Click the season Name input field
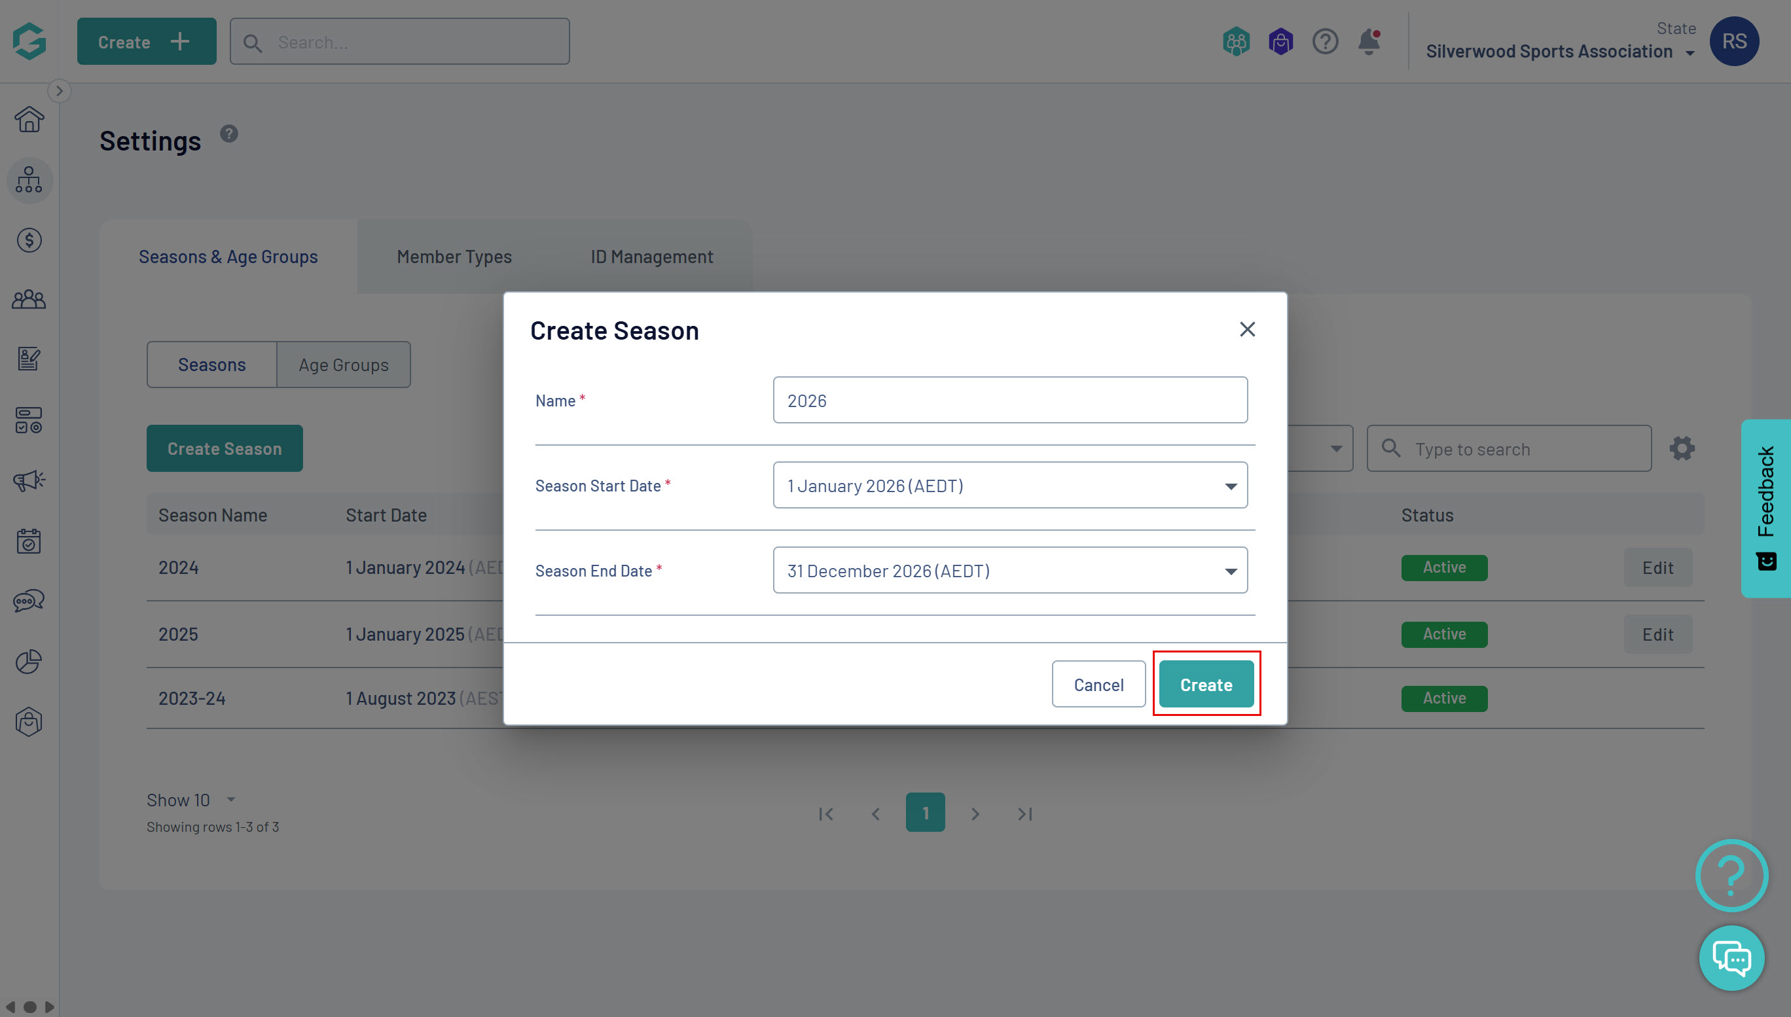The height and width of the screenshot is (1017, 1791). 1010,401
